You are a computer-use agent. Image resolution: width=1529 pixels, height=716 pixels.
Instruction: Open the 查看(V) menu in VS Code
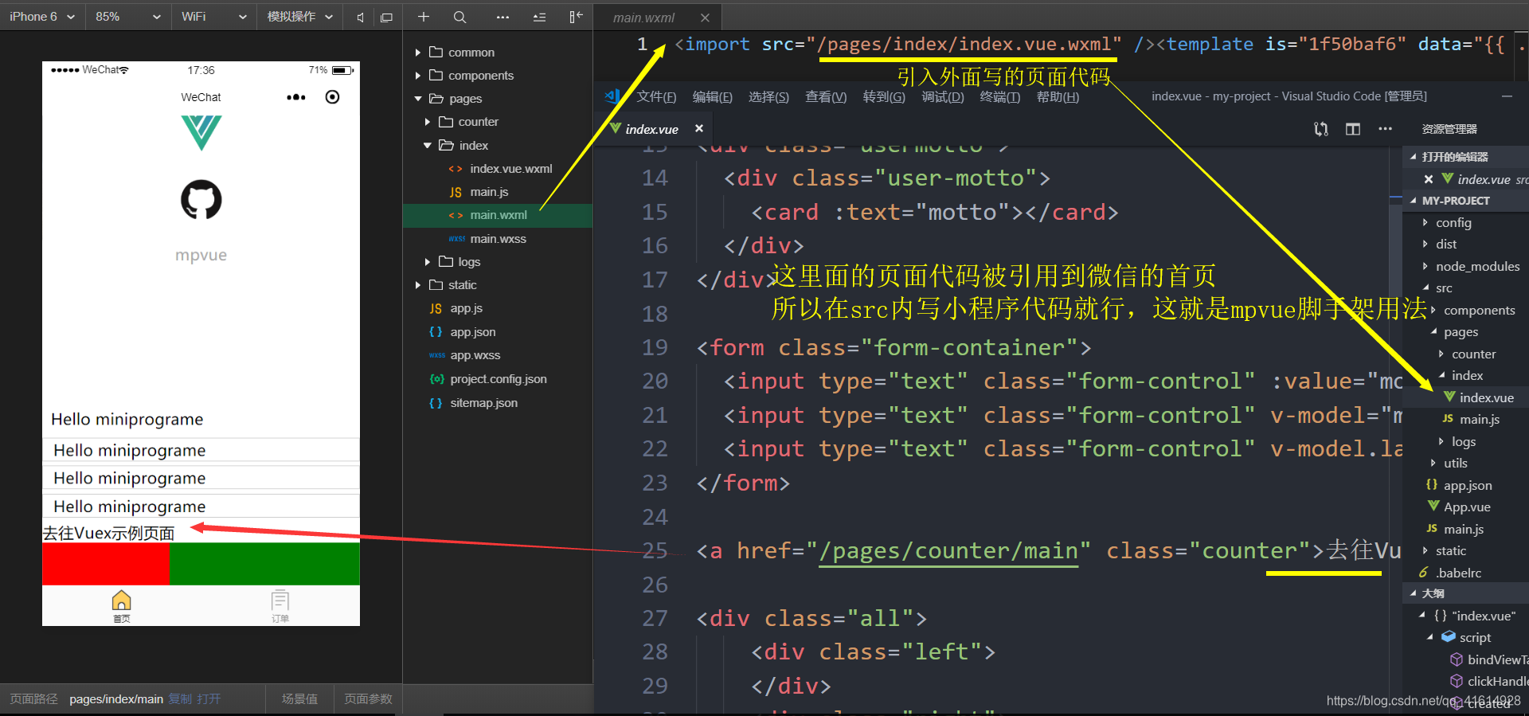pyautogui.click(x=826, y=96)
